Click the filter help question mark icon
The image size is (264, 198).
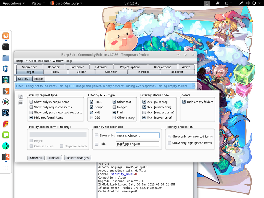click(21, 96)
